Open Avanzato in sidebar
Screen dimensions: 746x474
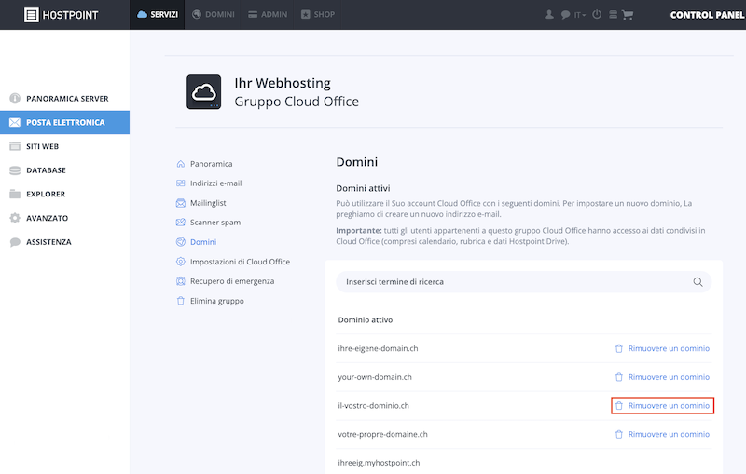coord(64,218)
